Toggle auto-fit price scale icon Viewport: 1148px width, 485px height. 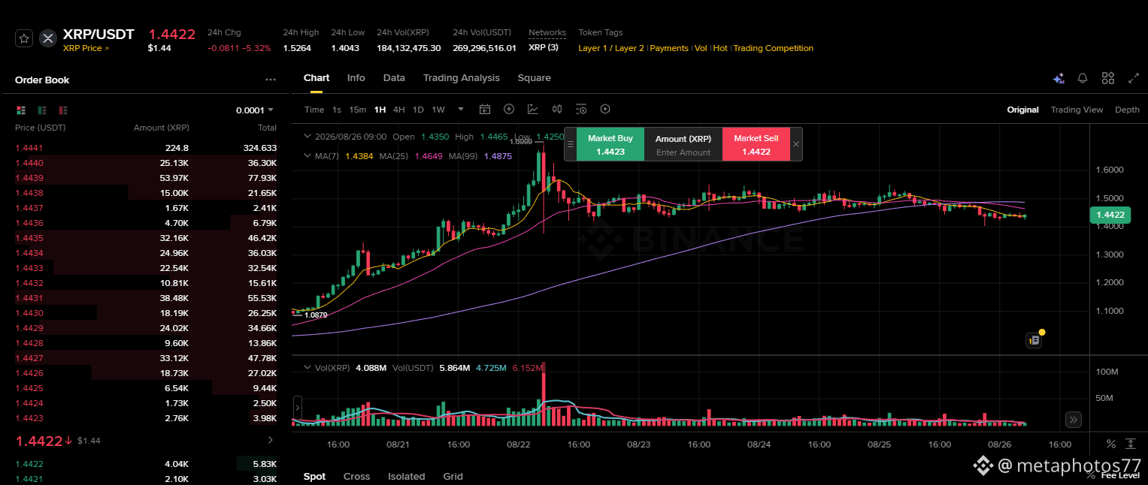point(1131,444)
